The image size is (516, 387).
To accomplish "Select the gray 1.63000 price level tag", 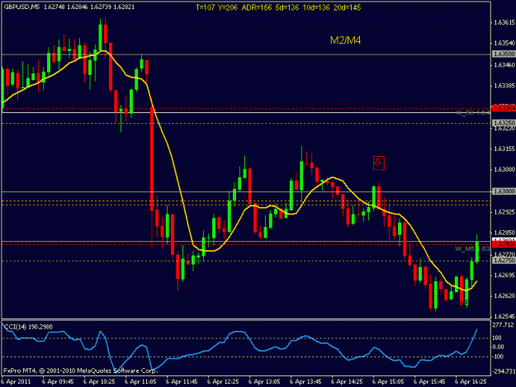I will pos(504,191).
